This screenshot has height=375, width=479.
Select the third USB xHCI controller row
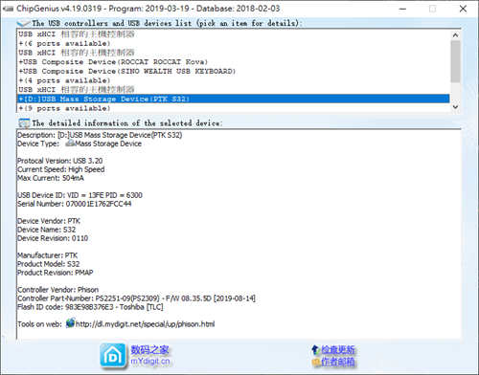point(233,90)
